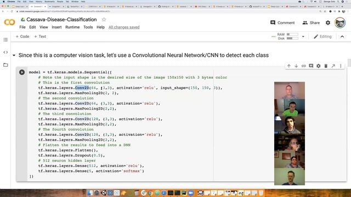Mirror the cell in a tab

333,66
